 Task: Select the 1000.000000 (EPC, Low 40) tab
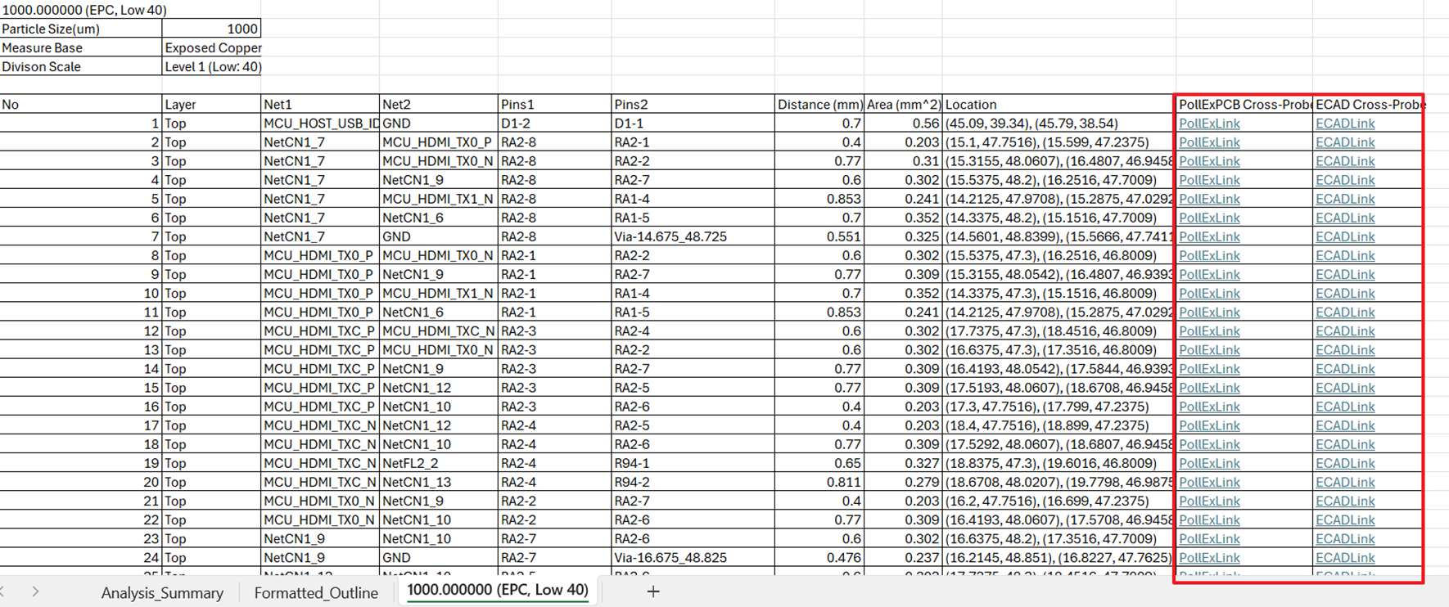tap(498, 590)
